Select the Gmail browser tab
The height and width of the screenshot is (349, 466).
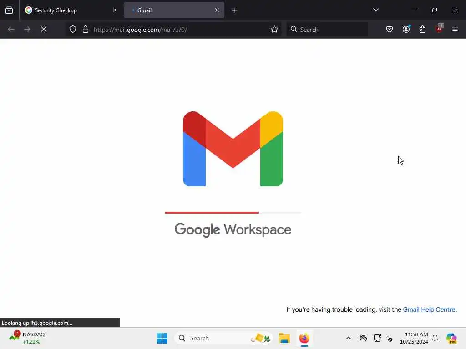(x=174, y=10)
